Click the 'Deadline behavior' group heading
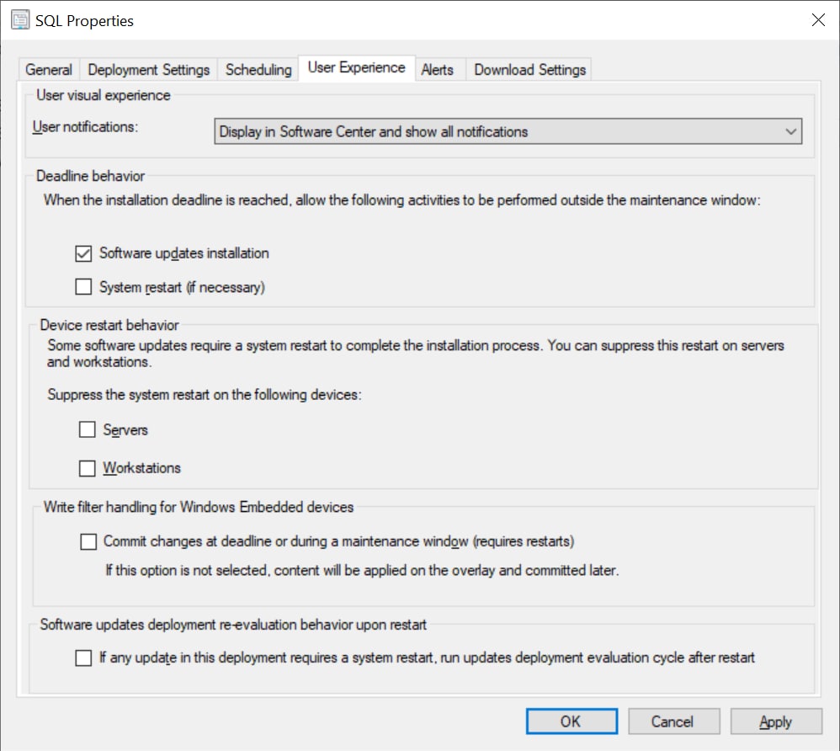This screenshot has height=751, width=840. click(91, 176)
